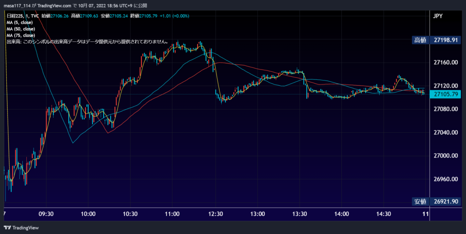Click the 13:00 time axis label

(x=258, y=214)
